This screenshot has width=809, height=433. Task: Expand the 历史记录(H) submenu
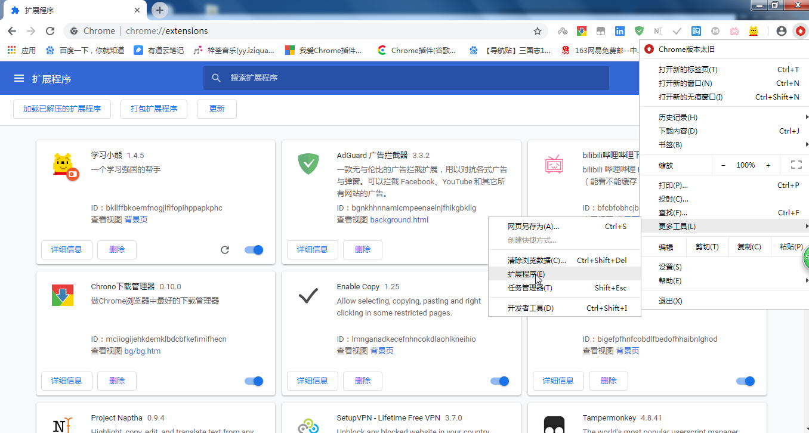(x=724, y=117)
